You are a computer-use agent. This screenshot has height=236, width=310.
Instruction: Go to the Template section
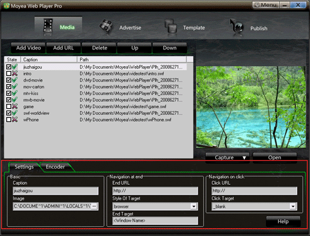pyautogui.click(x=194, y=28)
